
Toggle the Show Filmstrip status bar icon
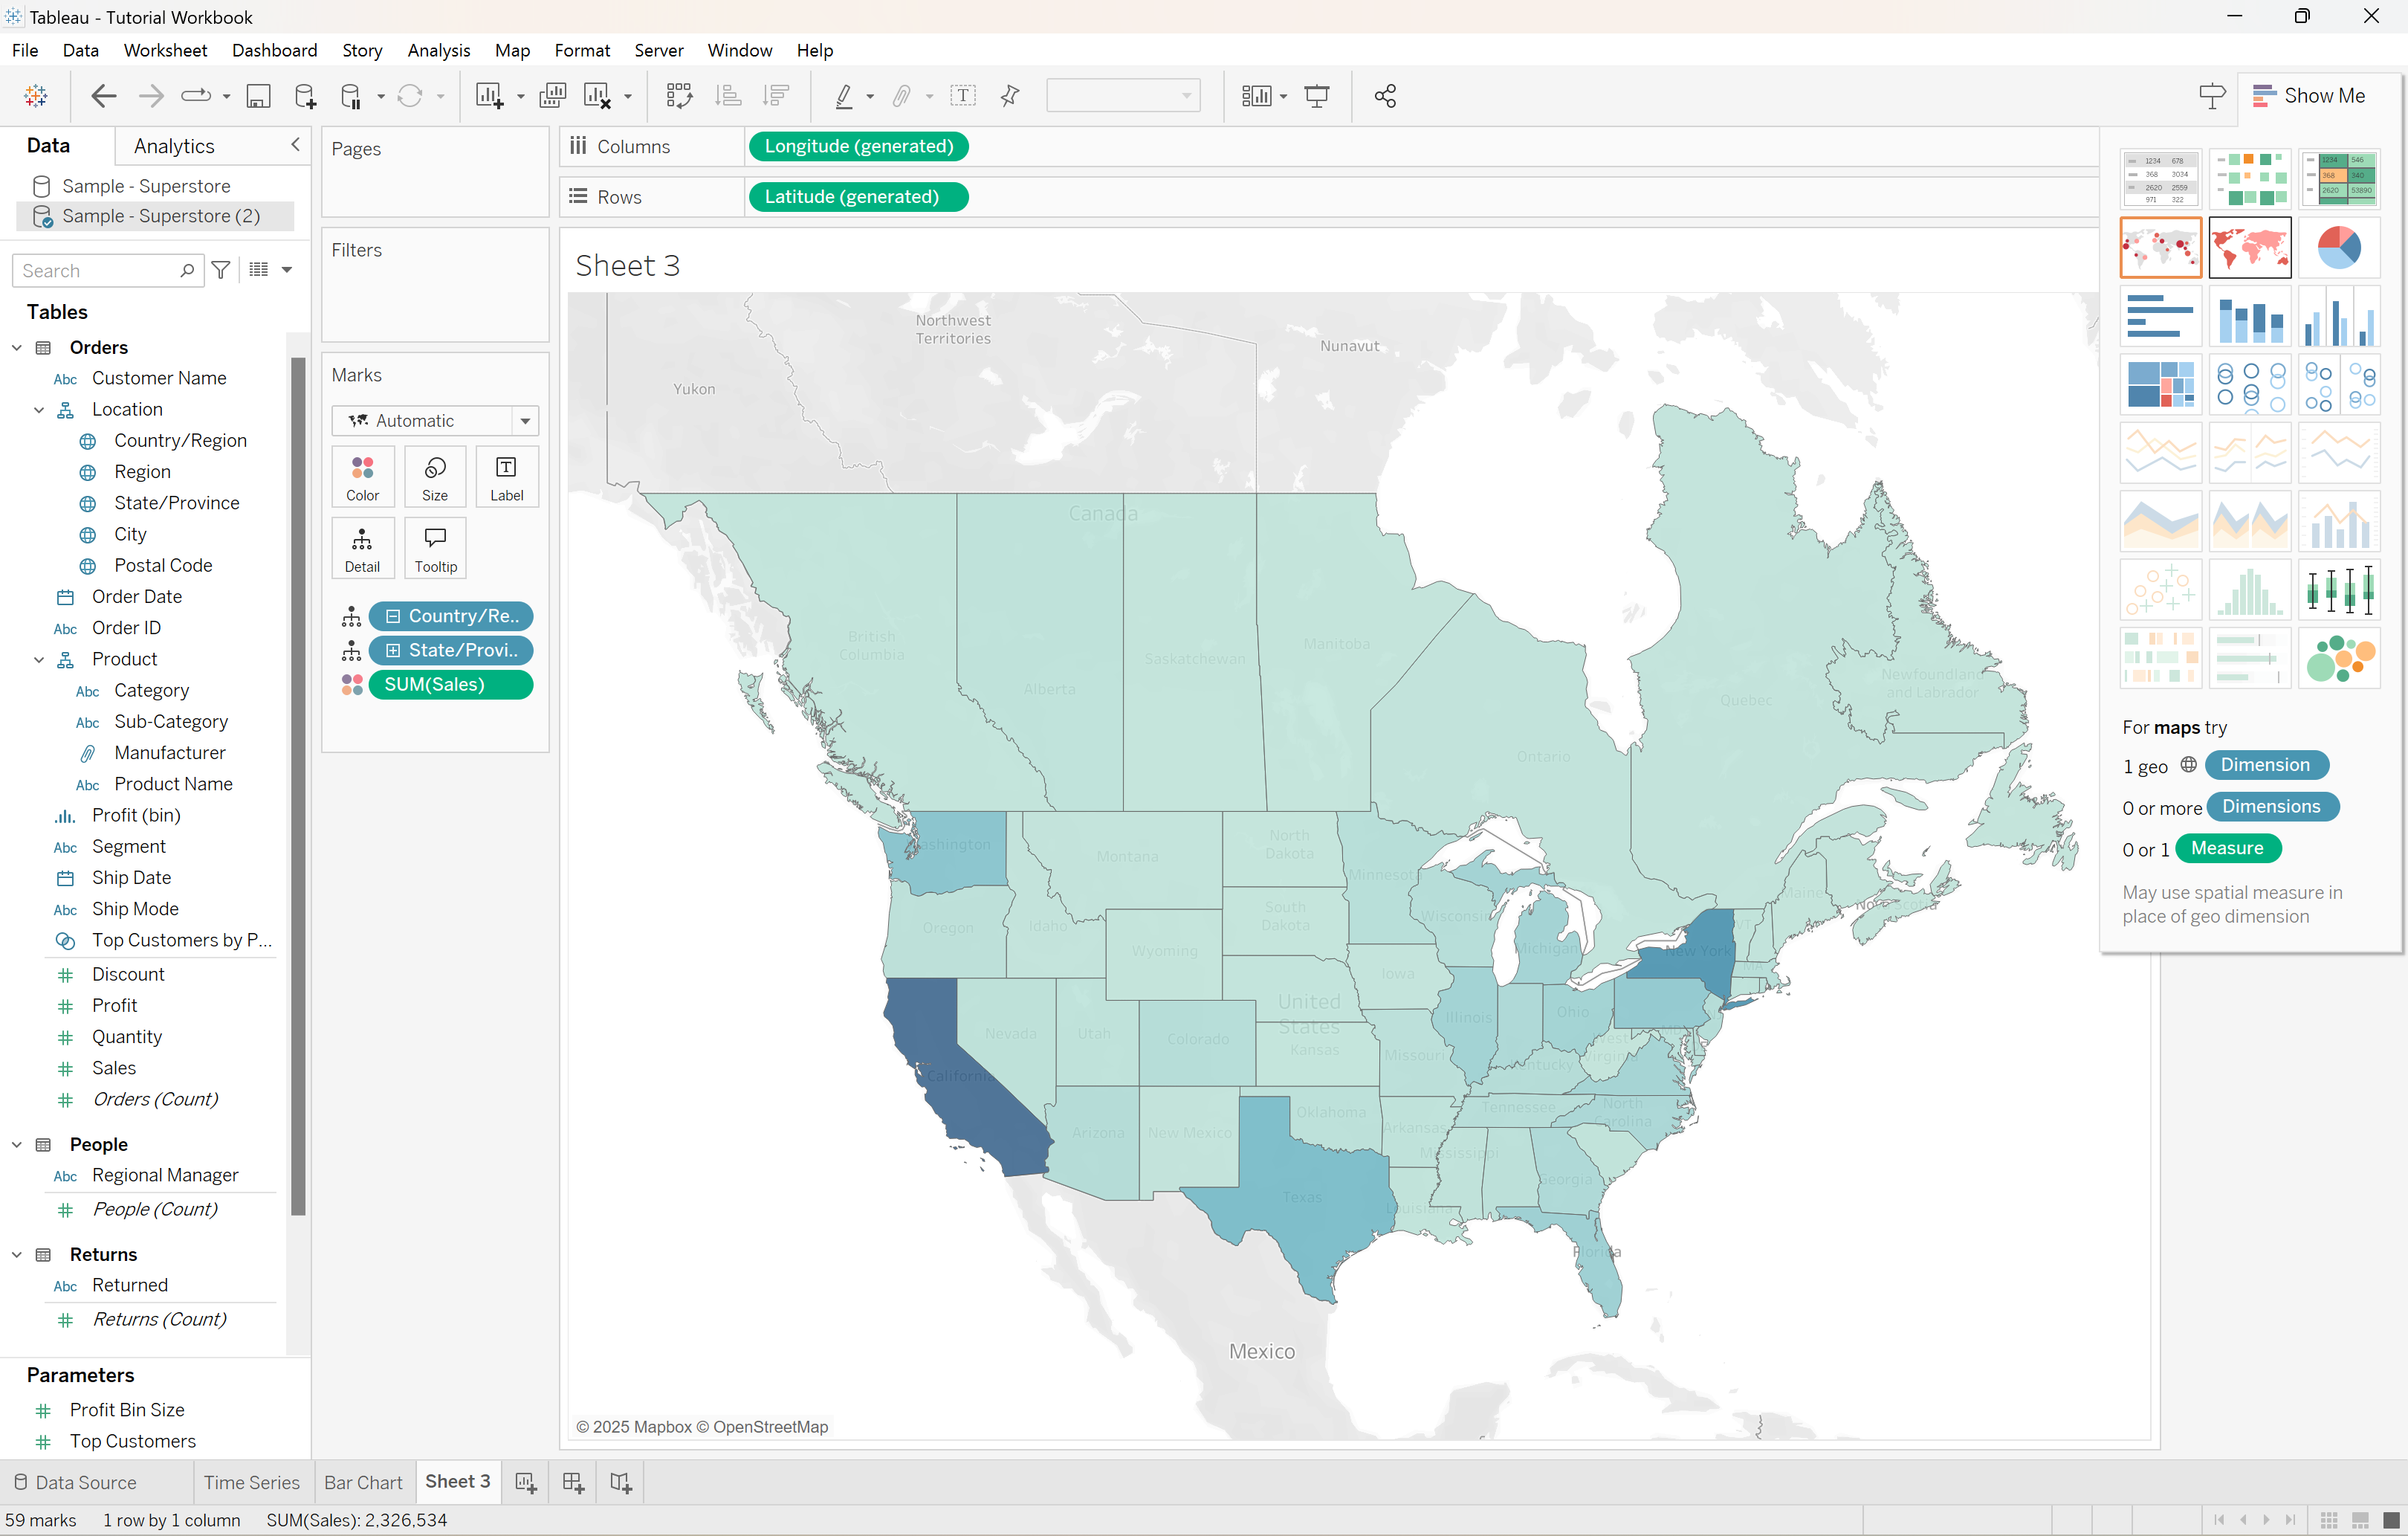pyautogui.click(x=2360, y=1520)
